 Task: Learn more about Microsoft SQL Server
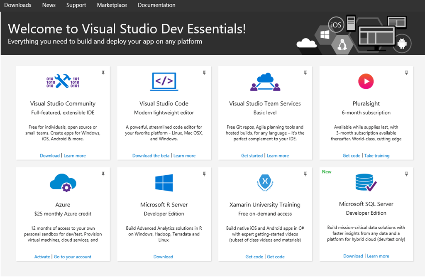(378, 256)
